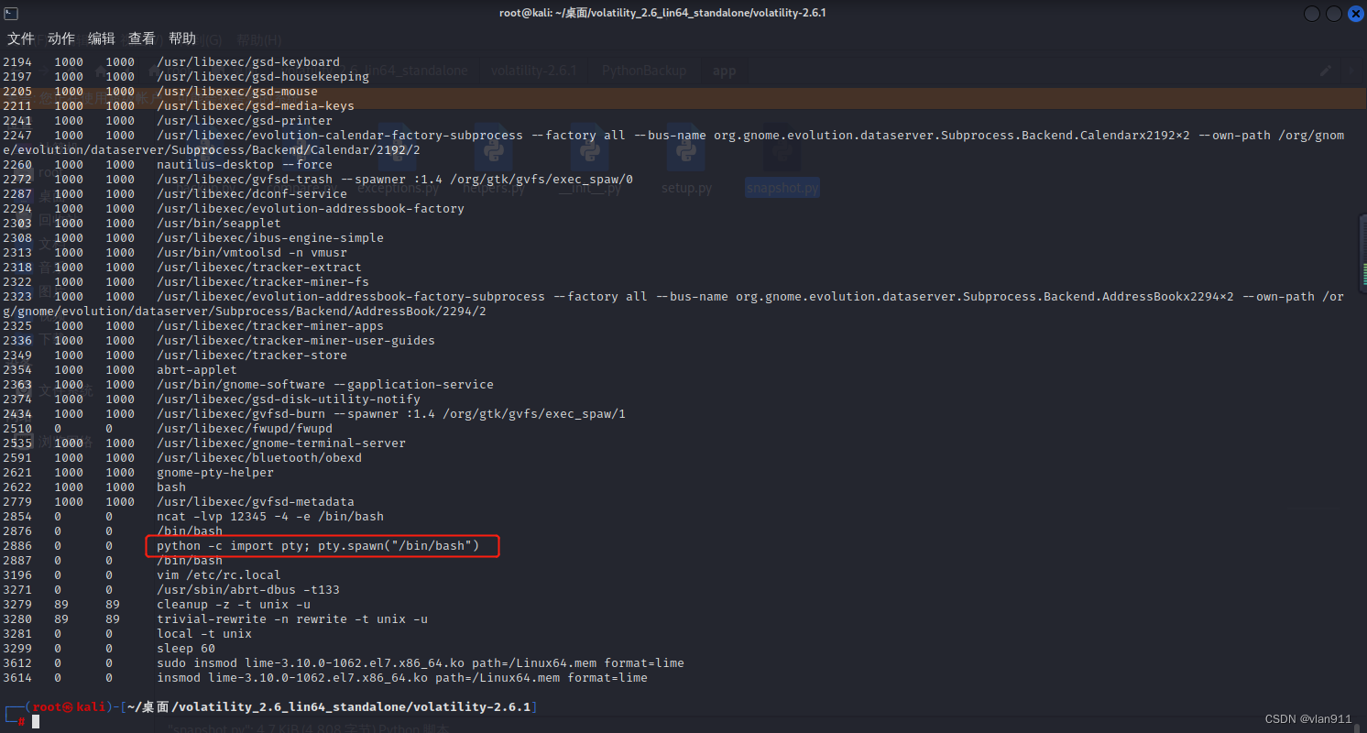The width and height of the screenshot is (1367, 733).
Task: Click the terminal icon in the title bar
Action: (x=11, y=13)
